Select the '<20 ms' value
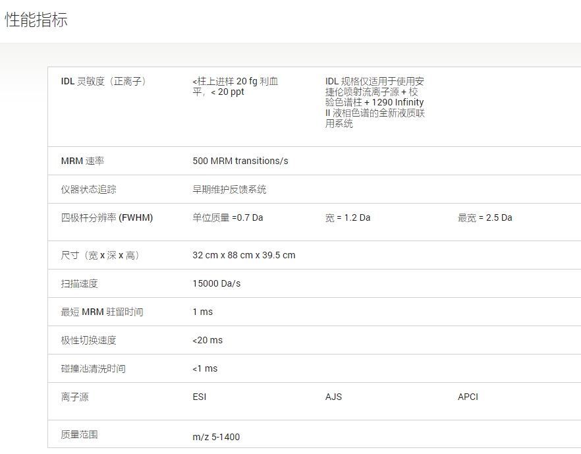Image resolution: width=581 pixels, height=454 pixels. (x=207, y=340)
